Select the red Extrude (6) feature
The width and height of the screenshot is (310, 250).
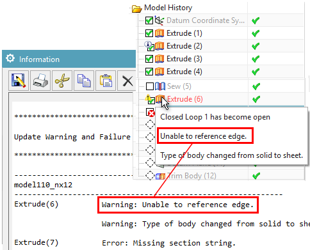click(x=185, y=99)
